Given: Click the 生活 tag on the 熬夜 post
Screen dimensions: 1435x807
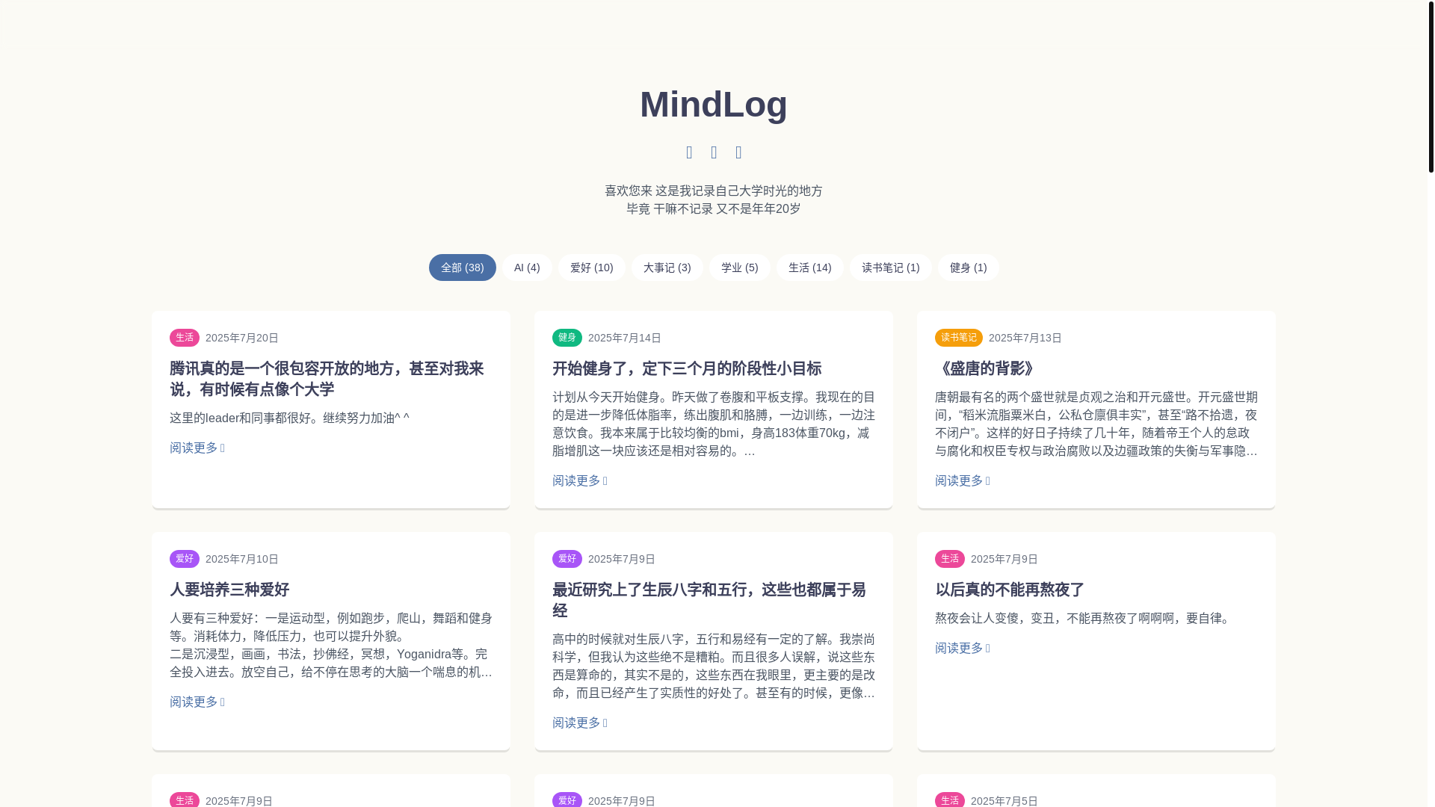Looking at the screenshot, I should (x=950, y=559).
